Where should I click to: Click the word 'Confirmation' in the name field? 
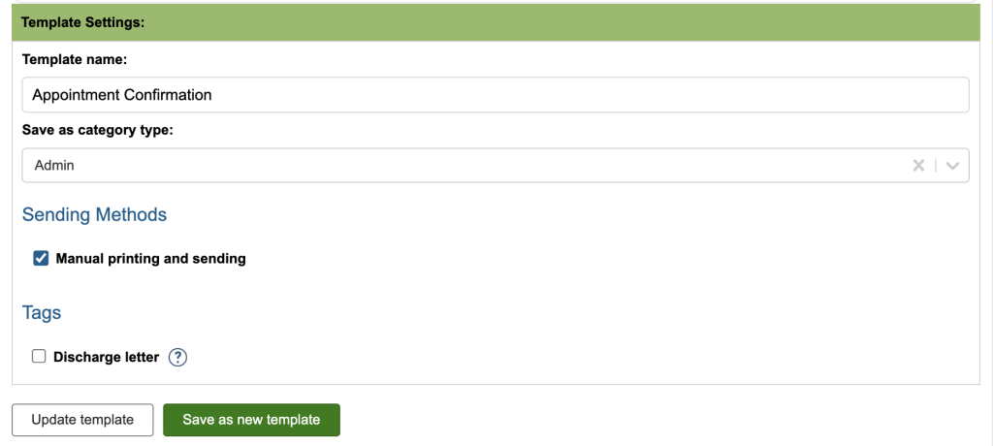(x=168, y=95)
